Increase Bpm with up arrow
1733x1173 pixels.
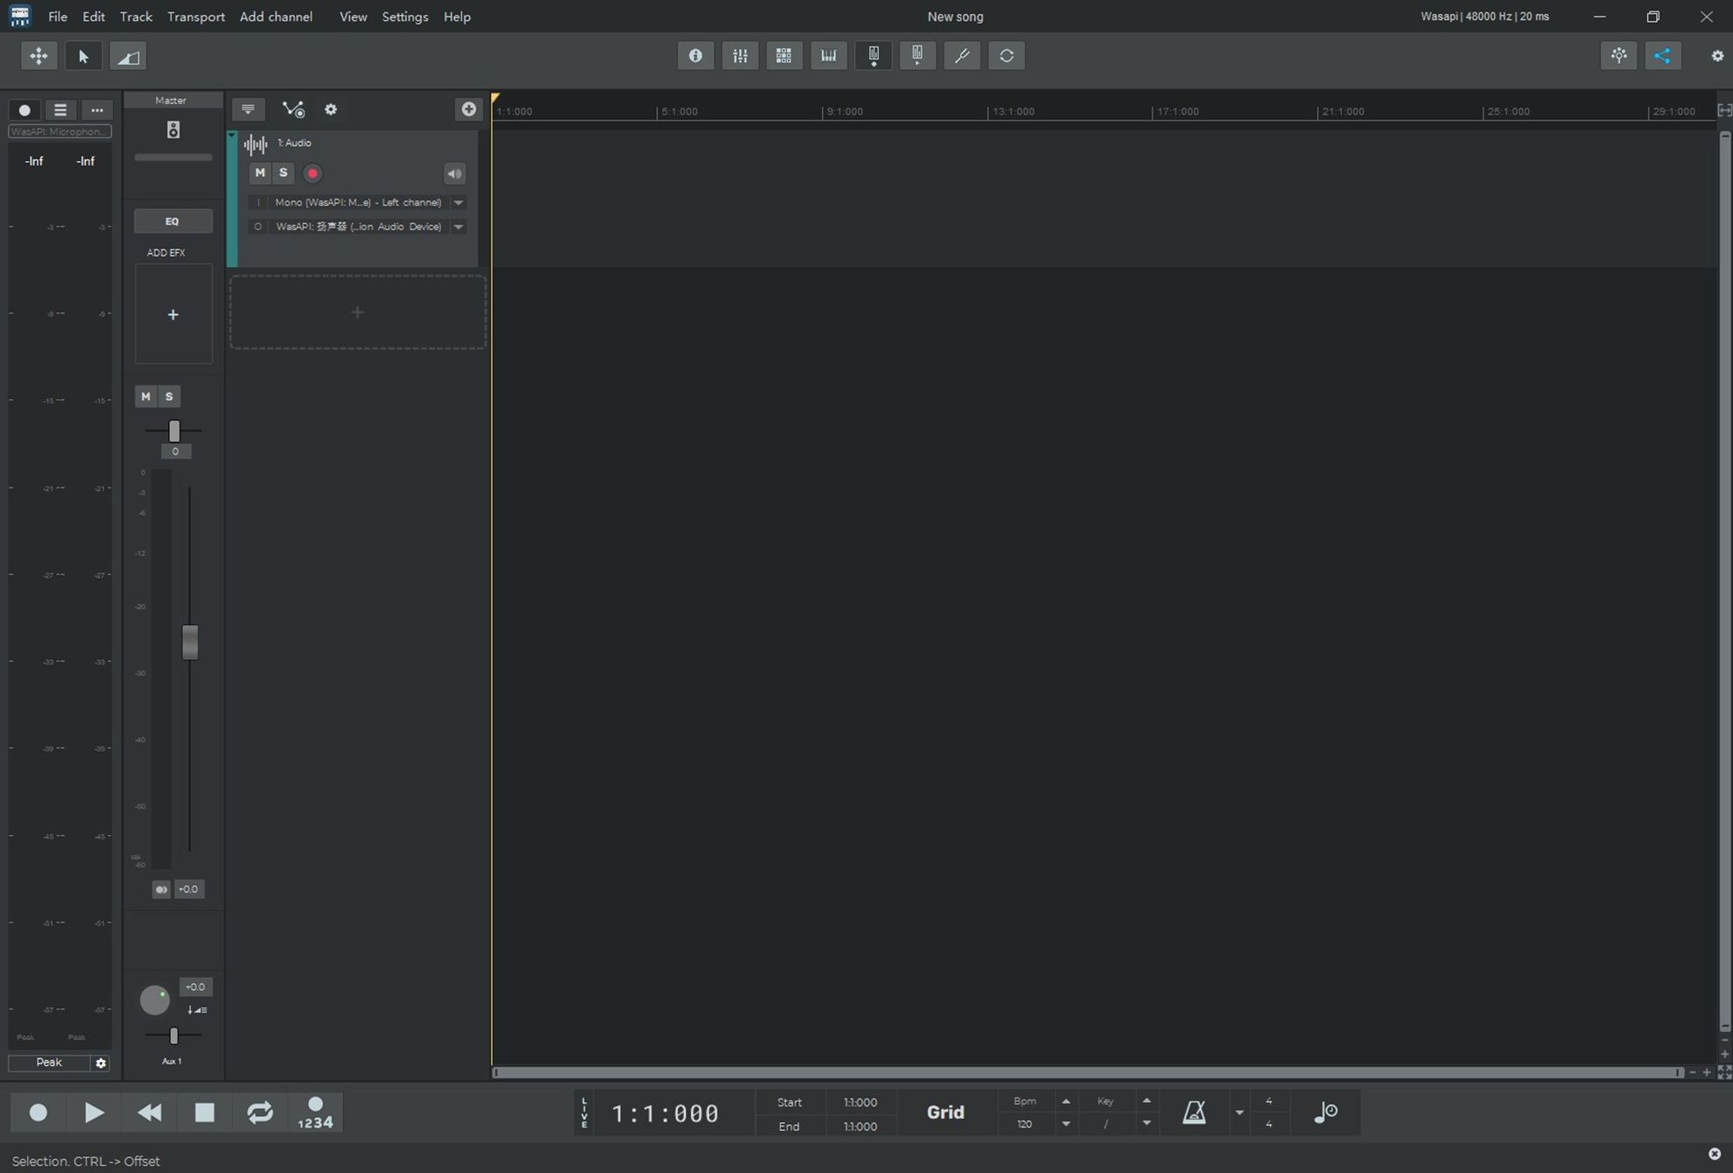[x=1066, y=1101]
